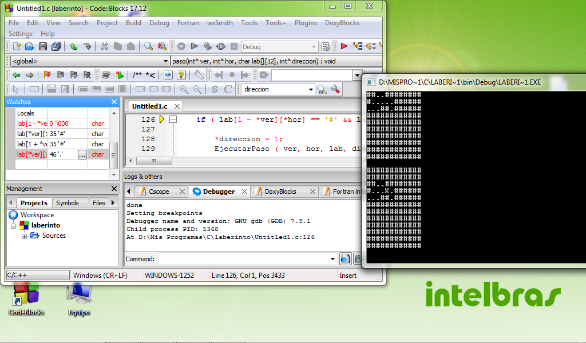This screenshot has width=586, height=343.
Task: Expand the Sources folder tree node
Action: click(24, 236)
